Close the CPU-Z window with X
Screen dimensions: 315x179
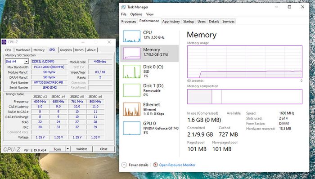coord(109,42)
